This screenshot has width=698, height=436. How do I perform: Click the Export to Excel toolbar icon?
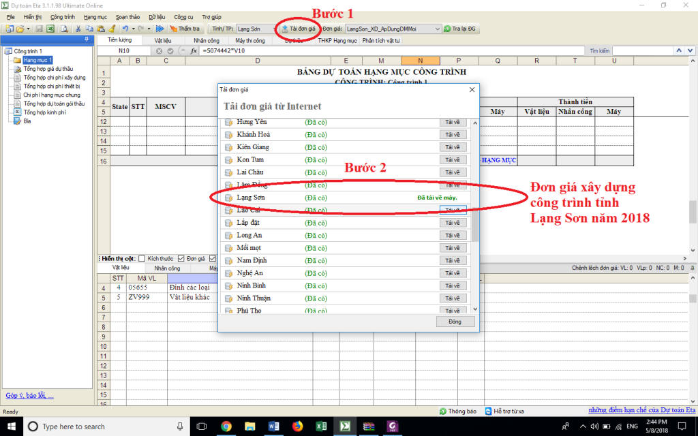coord(50,29)
